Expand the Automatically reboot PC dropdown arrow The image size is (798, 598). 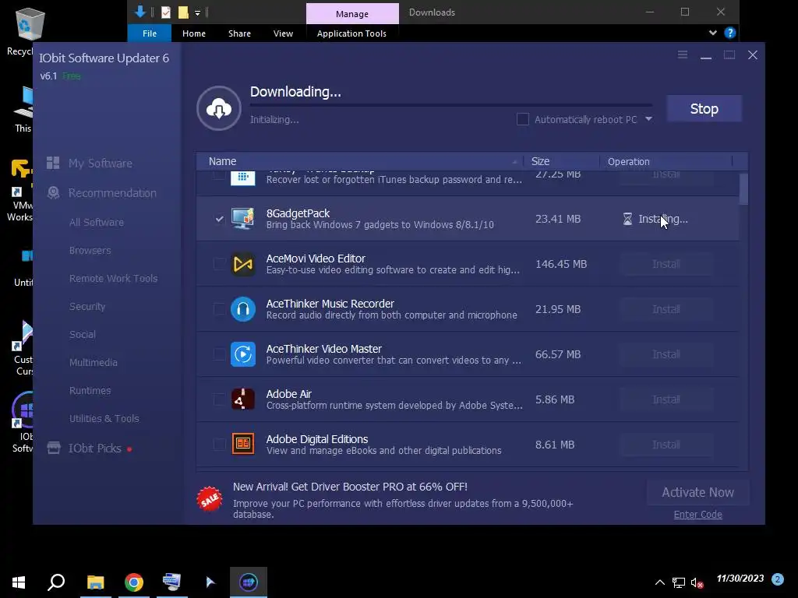(648, 119)
